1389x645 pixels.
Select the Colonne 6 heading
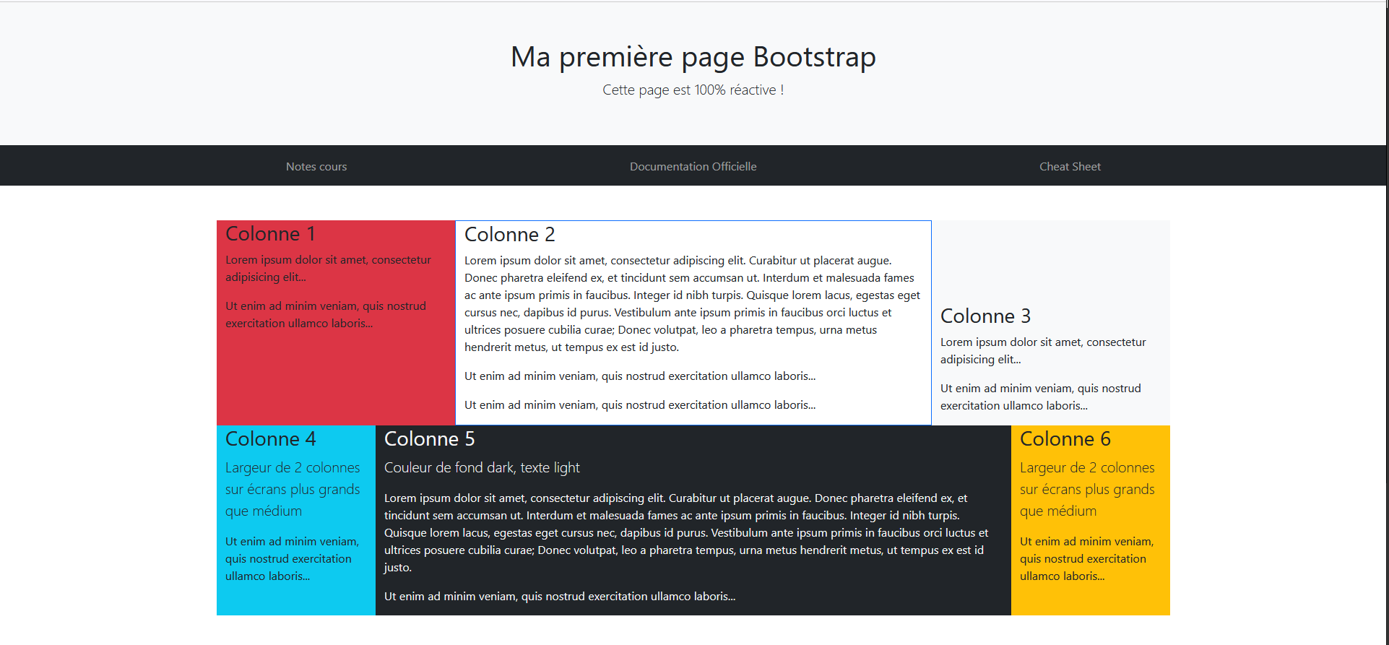coord(1065,439)
